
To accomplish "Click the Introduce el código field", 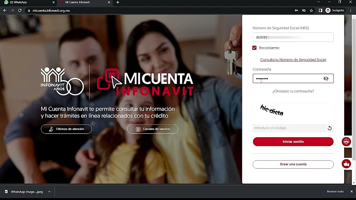I will click(289, 128).
